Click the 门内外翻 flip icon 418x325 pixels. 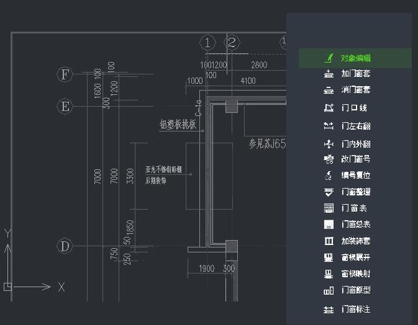click(329, 144)
